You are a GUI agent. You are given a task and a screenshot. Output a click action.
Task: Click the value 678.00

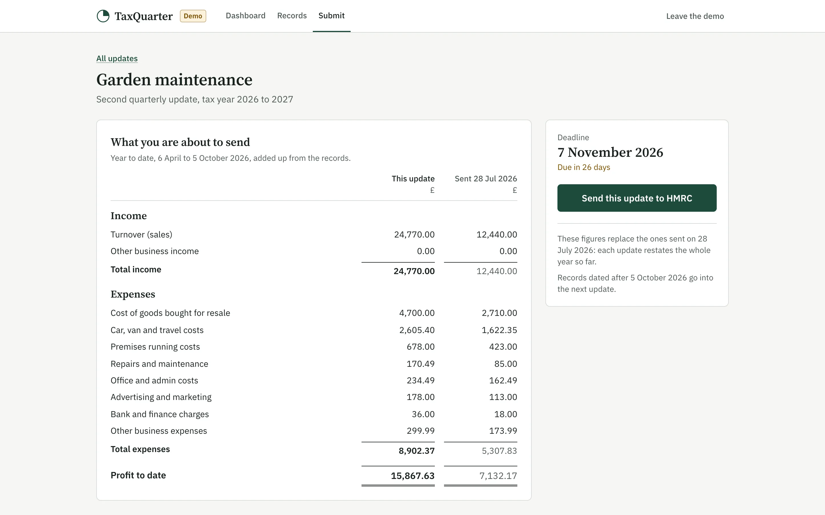(421, 347)
